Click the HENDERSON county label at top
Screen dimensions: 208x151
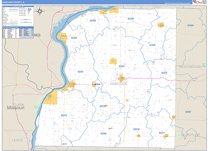coord(156,7)
